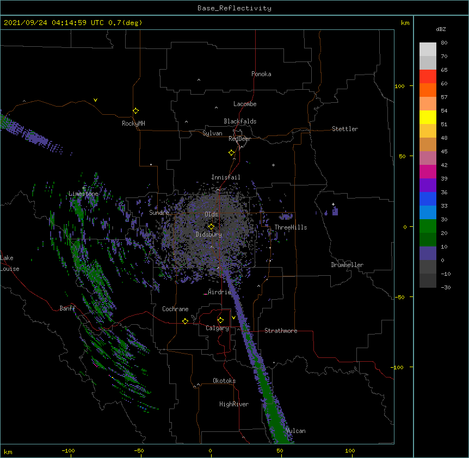The width and height of the screenshot is (469, 458).
Task: Click the Lake Louise label
Action: 10,263
